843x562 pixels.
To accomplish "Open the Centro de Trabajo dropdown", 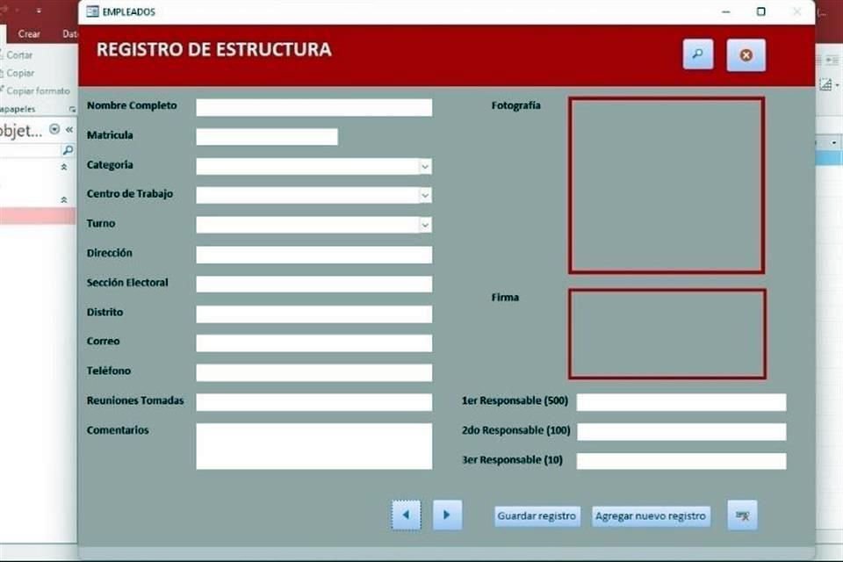I will (424, 195).
